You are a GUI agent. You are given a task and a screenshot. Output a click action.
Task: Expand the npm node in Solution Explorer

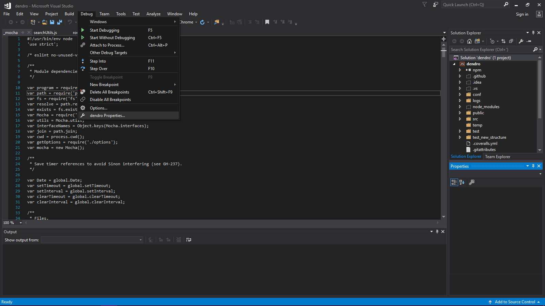[460, 70]
